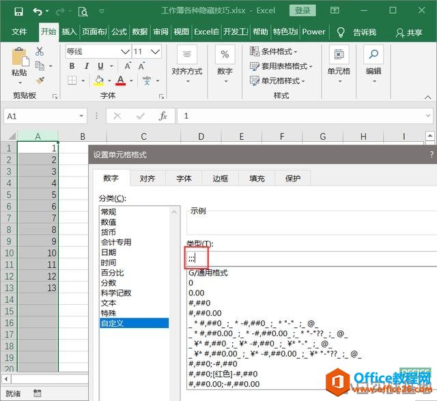Open the Cells (单元格) group
This screenshot has width=437, height=401.
339,65
